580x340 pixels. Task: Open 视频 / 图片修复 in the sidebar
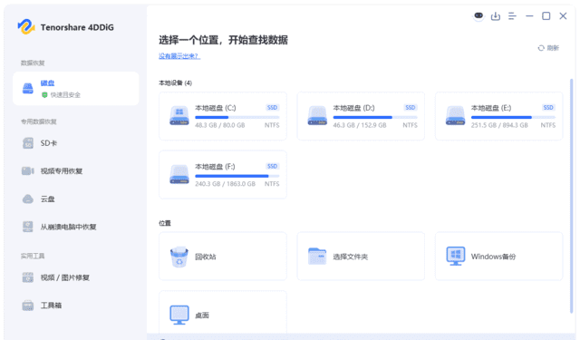(x=76, y=277)
